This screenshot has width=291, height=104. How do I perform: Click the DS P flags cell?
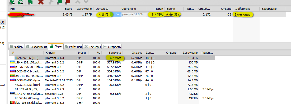coord(80,98)
